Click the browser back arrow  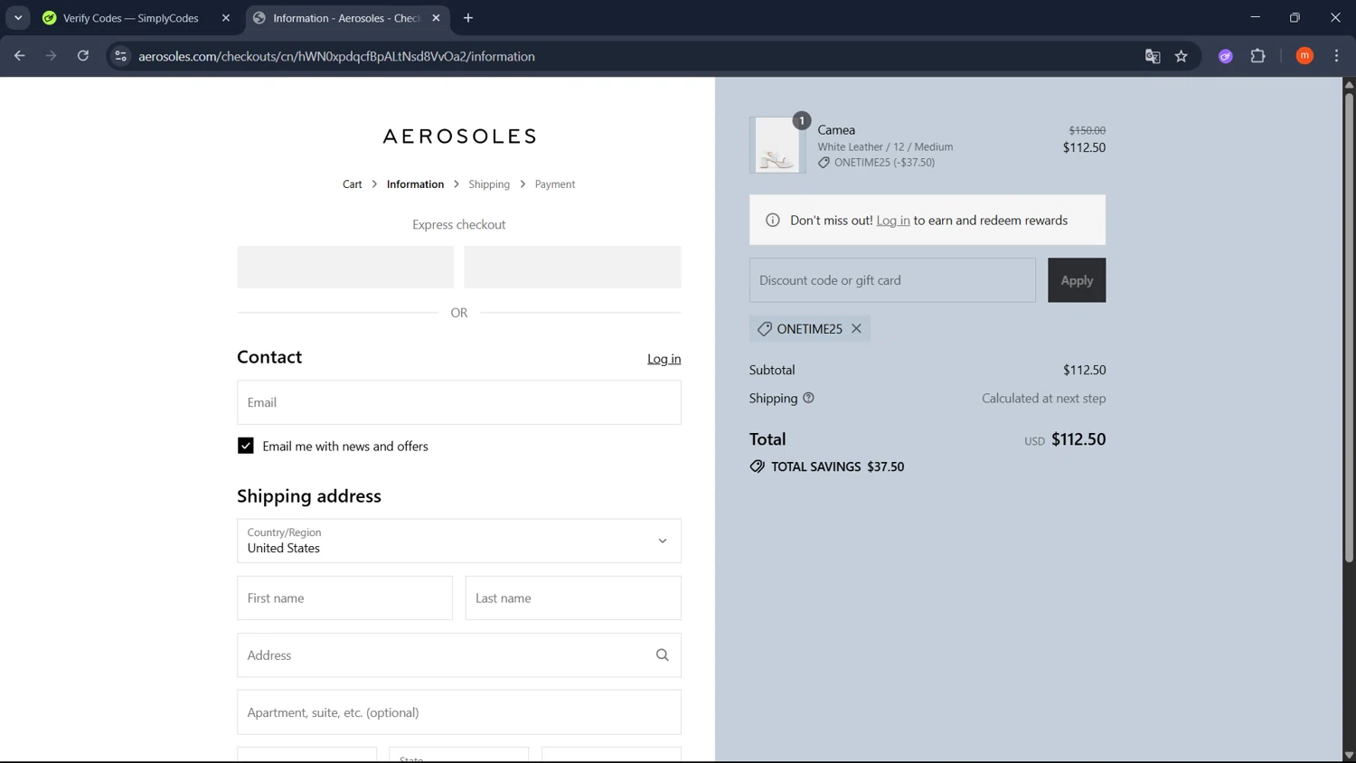tap(19, 56)
